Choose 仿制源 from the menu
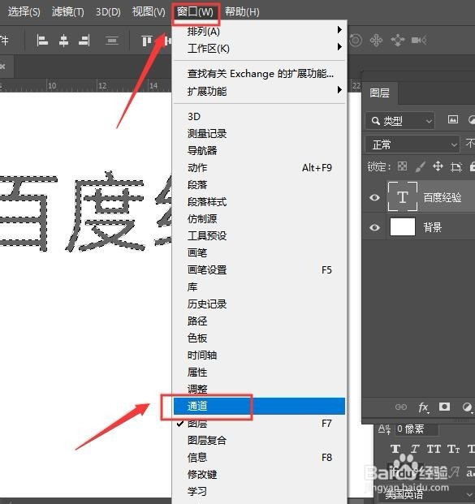This screenshot has width=475, height=504. [259, 219]
